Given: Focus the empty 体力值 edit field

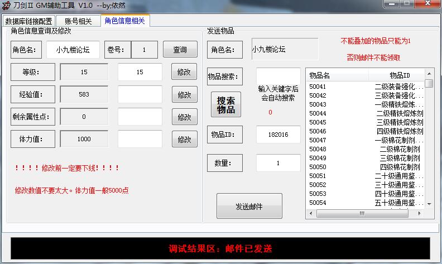Looking at the screenshot, I should pos(140,139).
